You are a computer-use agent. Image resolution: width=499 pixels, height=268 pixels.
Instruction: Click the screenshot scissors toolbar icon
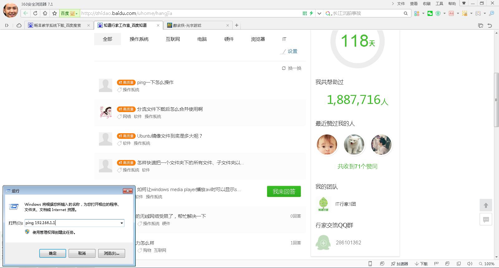[465, 13]
